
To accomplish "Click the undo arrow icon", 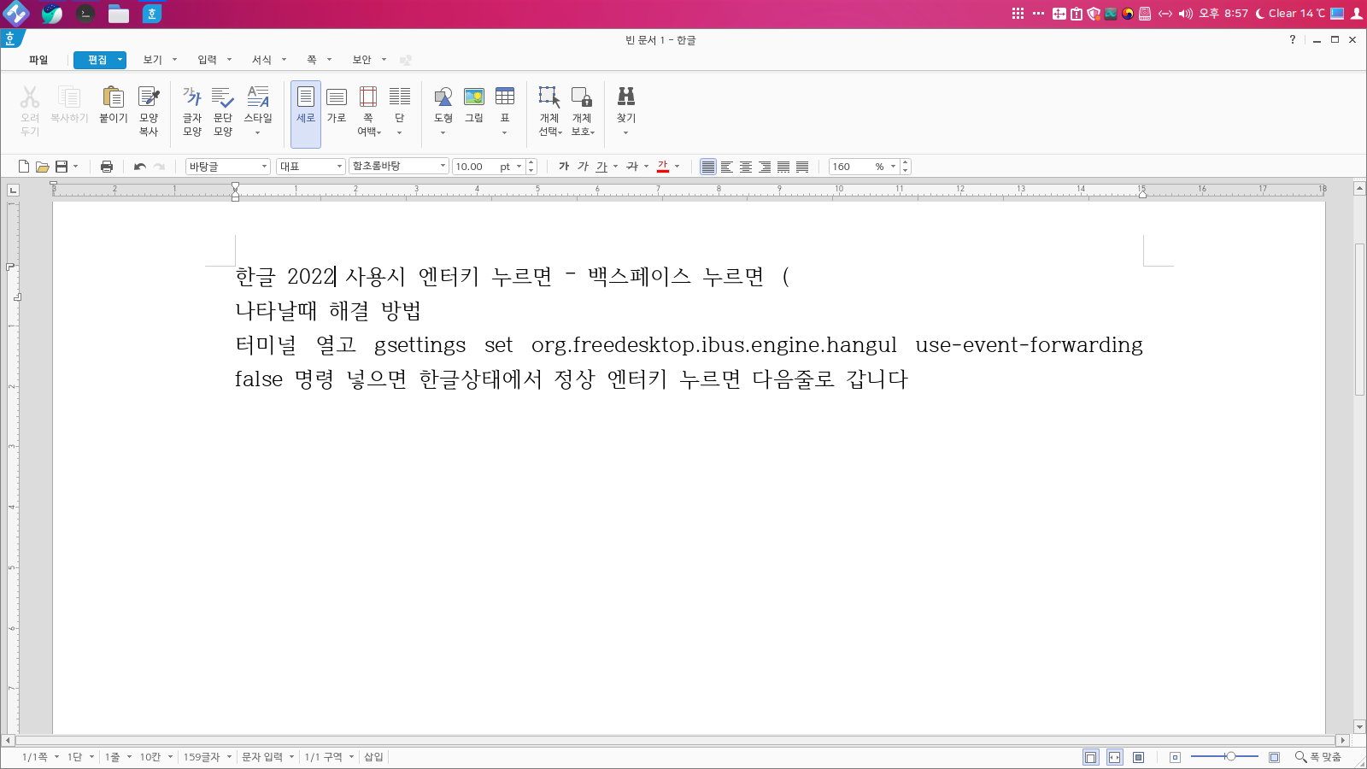I will pyautogui.click(x=140, y=167).
